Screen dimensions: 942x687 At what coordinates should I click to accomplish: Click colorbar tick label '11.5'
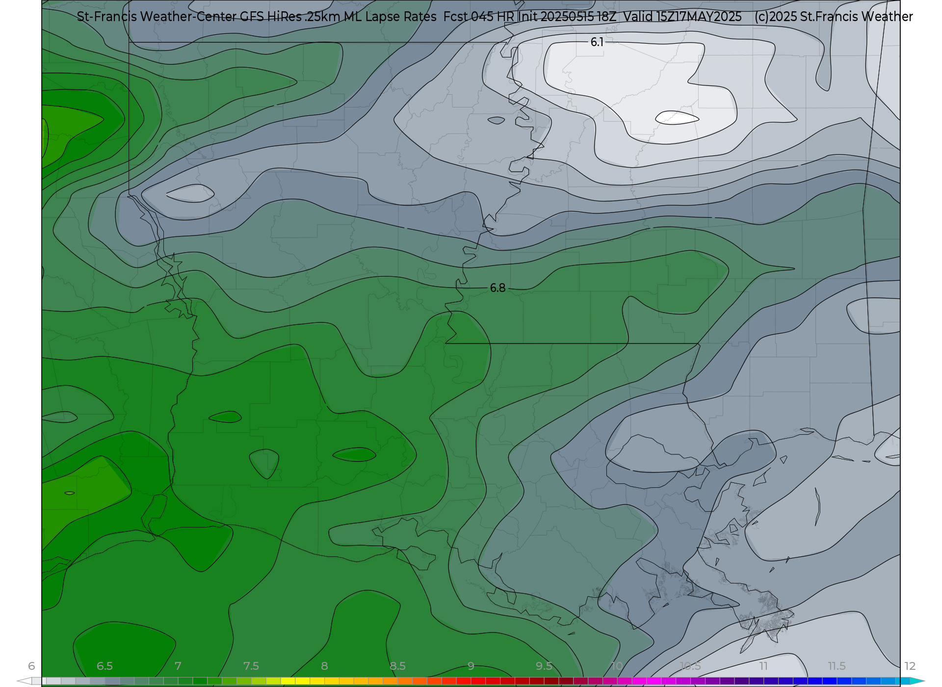tap(837, 666)
